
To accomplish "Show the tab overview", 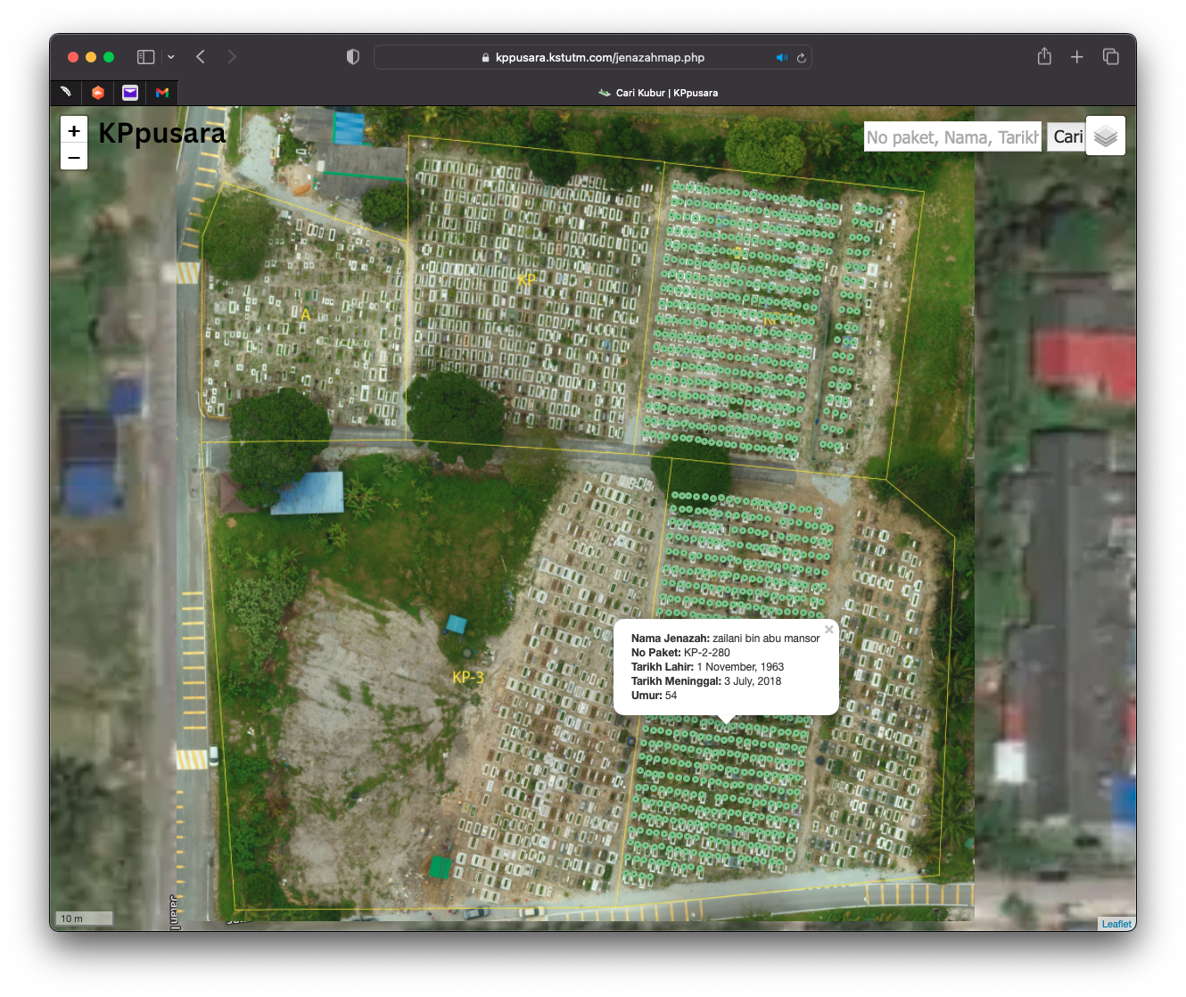I will [1110, 57].
